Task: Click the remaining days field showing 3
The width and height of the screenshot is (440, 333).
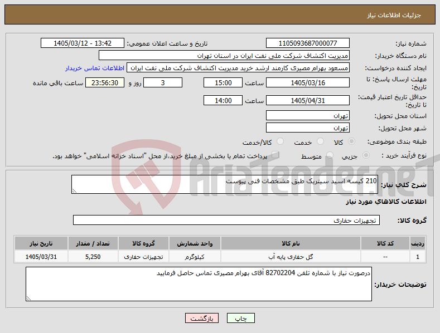Action: (163, 82)
